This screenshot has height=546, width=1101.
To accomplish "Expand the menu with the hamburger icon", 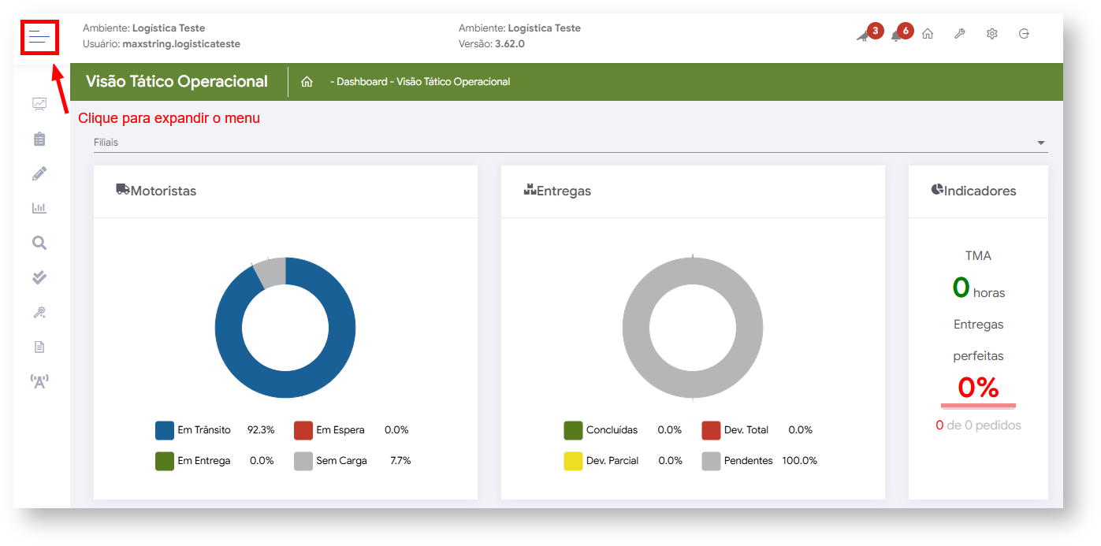I will pyautogui.click(x=39, y=35).
